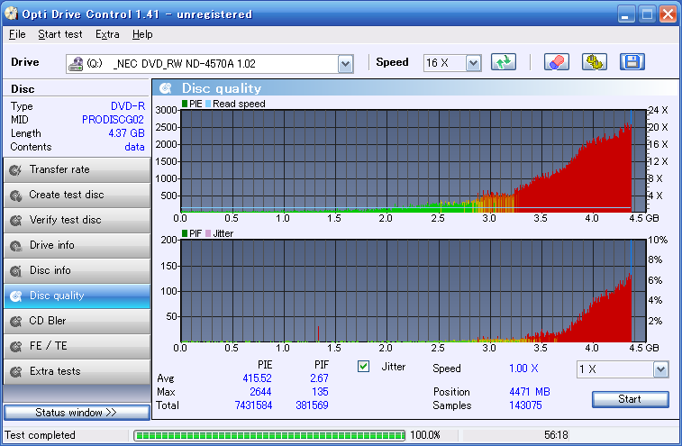This screenshot has height=446, width=682.
Task: Click the green test progress bar
Action: (269, 435)
